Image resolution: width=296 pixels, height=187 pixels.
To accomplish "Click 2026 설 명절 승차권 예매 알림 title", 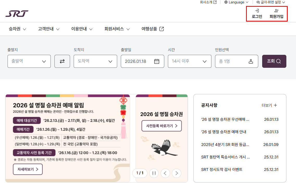I will coord(48,105).
